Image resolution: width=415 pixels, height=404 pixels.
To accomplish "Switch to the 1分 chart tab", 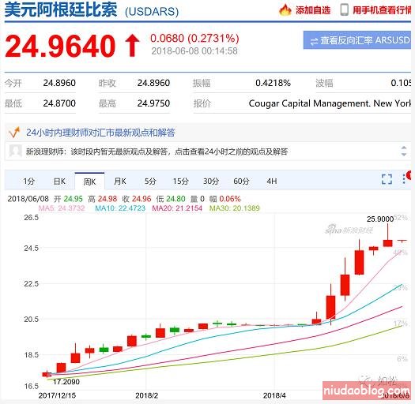I will pyautogui.click(x=28, y=181).
